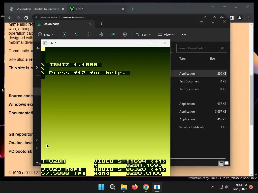Open Chrome profile avatar menu
This screenshot has width=258, height=193.
pyautogui.click(x=240, y=18)
